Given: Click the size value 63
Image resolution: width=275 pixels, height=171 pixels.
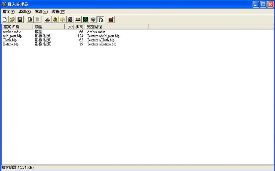Looking at the screenshot, I should (81, 40).
